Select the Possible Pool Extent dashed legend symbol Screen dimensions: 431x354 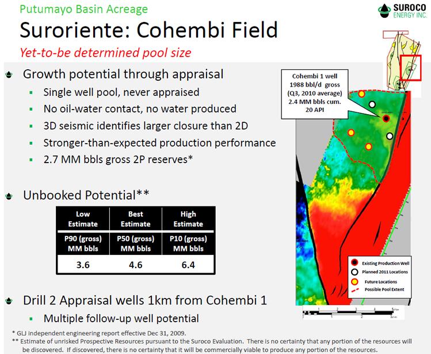click(355, 290)
